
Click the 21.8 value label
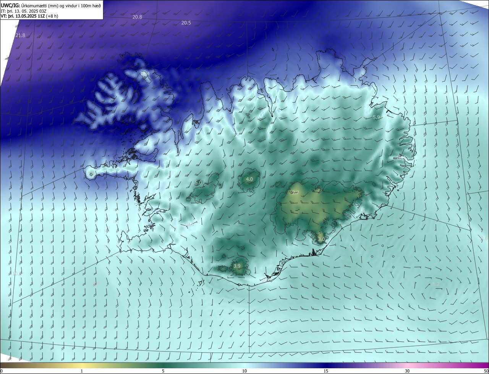(x=20, y=35)
